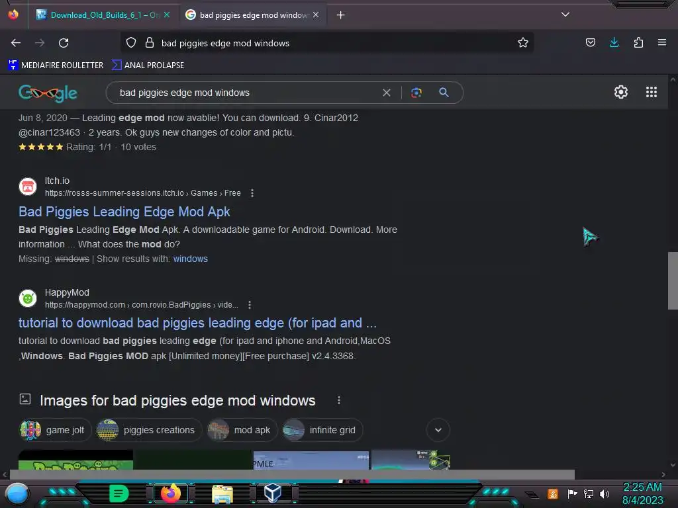Open the Itch.io result favicon
678x508 pixels.
(x=28, y=187)
